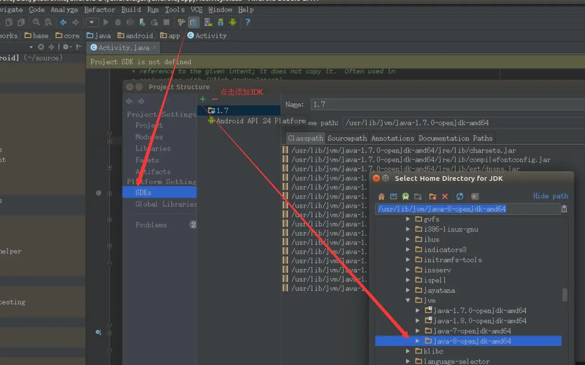The height and width of the screenshot is (365, 585).
Task: Click the collapse-all icon in Project panel
Action: tap(51, 47)
